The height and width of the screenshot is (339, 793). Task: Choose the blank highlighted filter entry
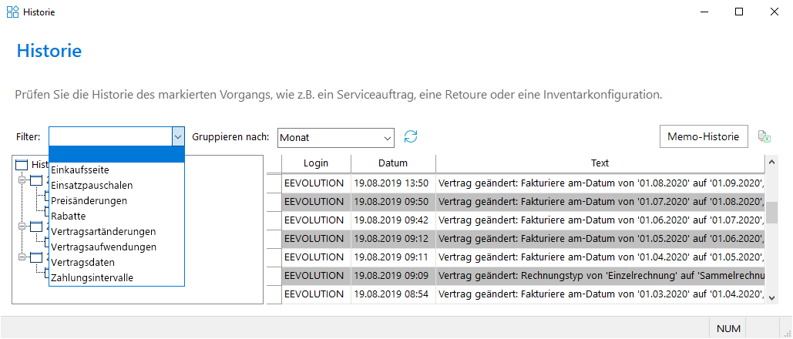pyautogui.click(x=117, y=154)
